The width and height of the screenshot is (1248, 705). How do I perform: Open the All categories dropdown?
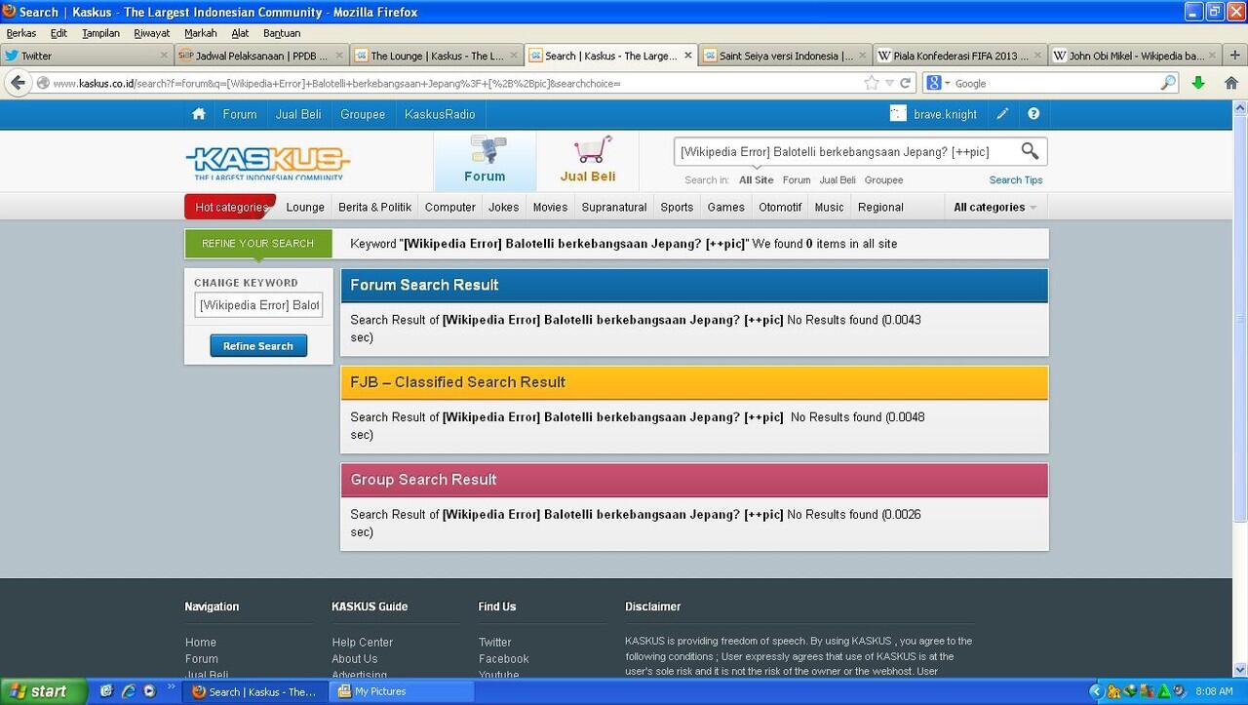[995, 207]
